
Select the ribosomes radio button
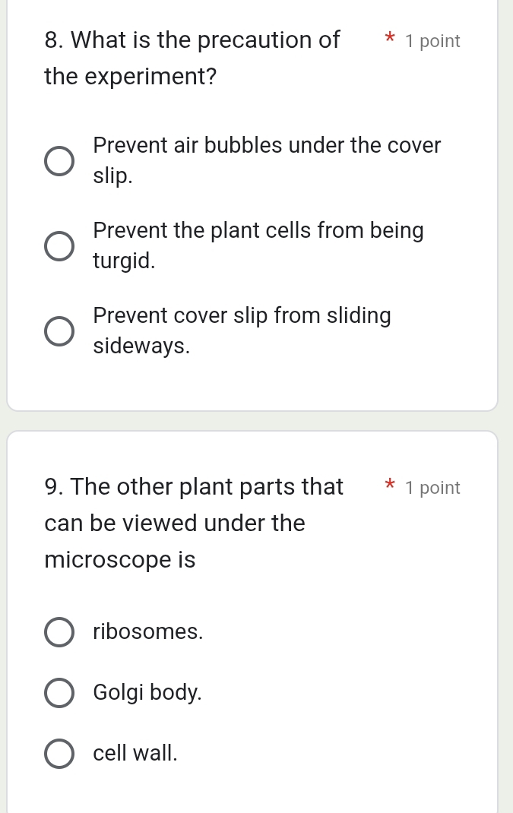point(59,632)
